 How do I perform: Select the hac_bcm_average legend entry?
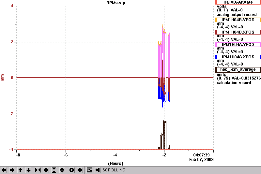(x=238, y=69)
